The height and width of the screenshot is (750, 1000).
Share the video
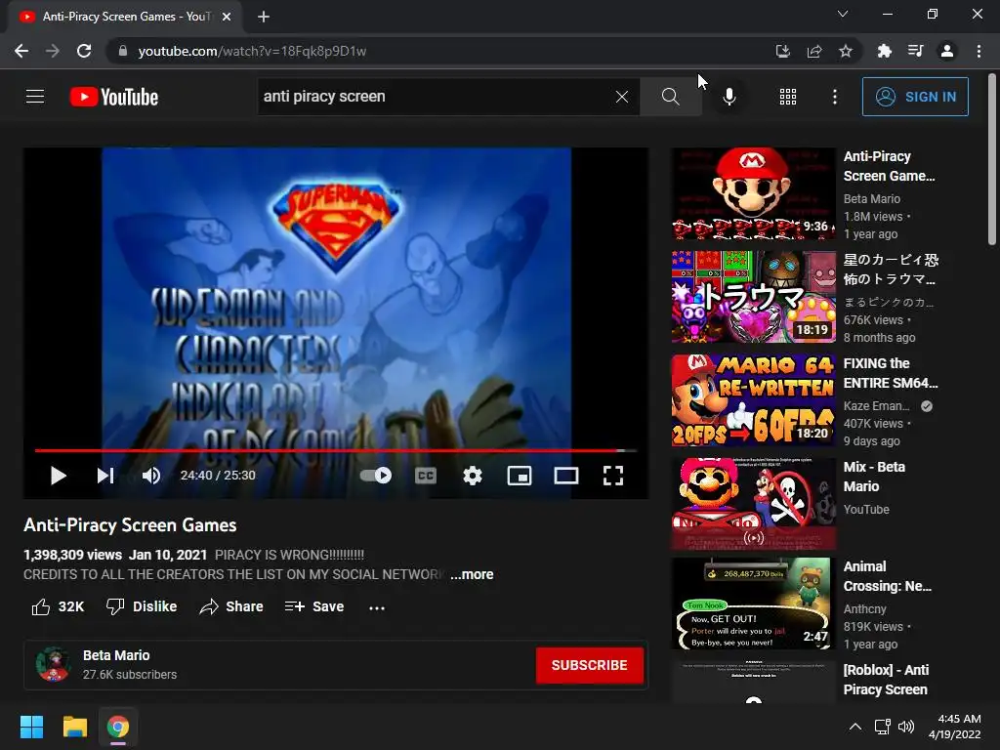point(230,606)
